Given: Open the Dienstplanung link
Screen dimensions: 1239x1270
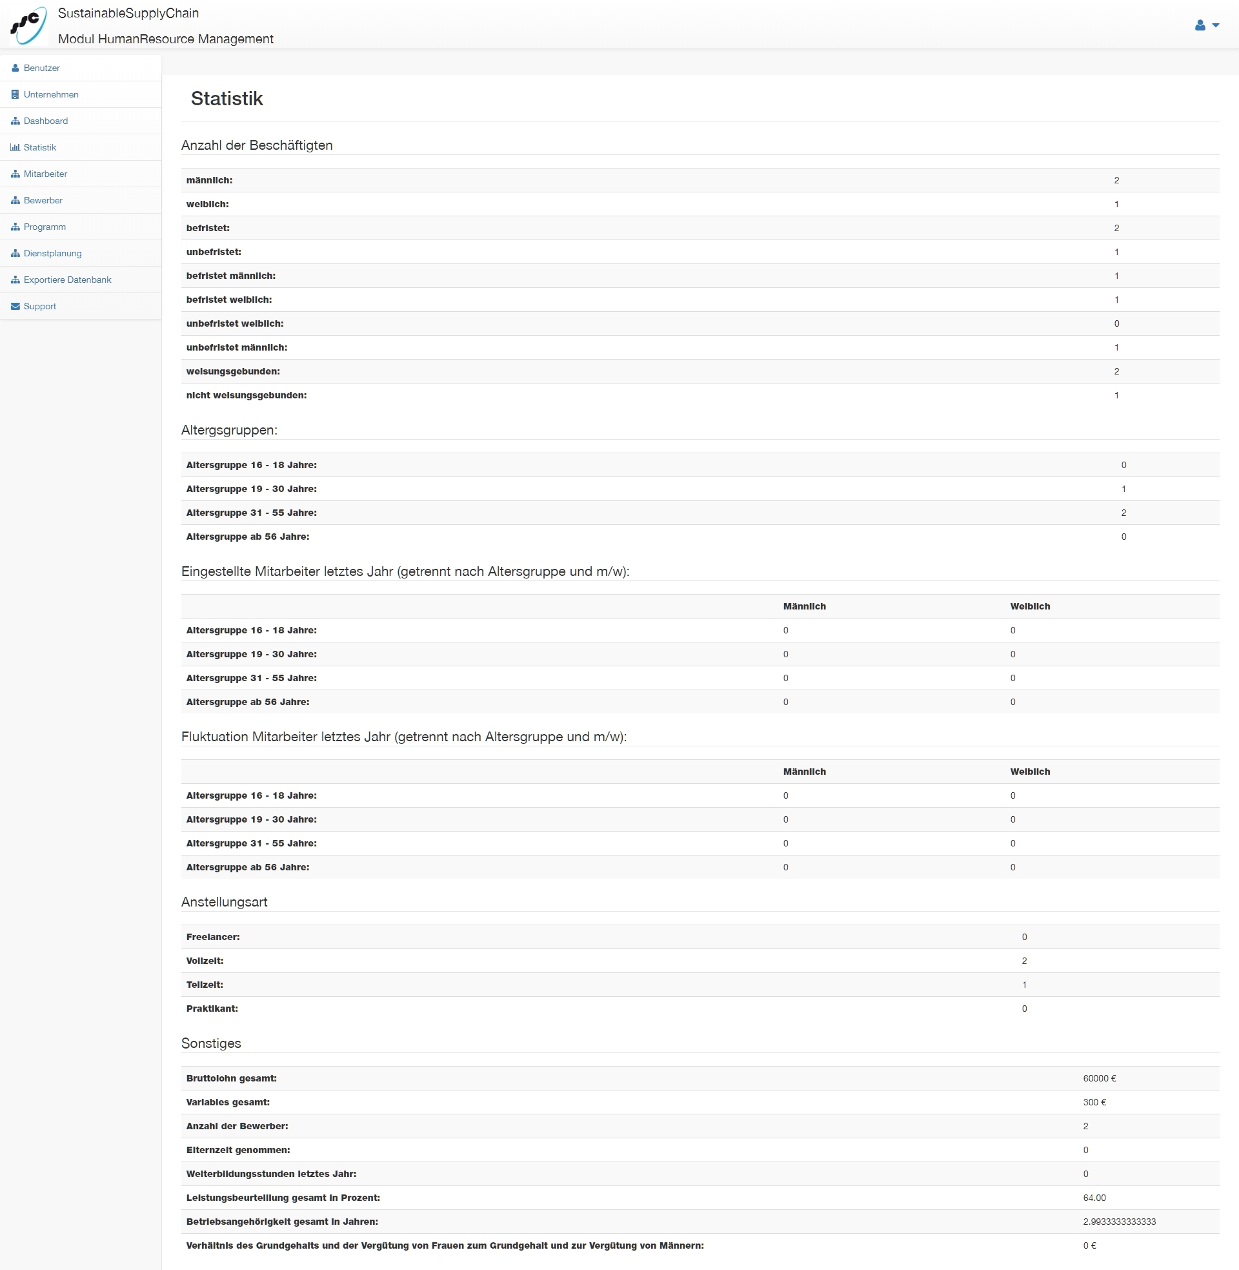Looking at the screenshot, I should tap(53, 253).
